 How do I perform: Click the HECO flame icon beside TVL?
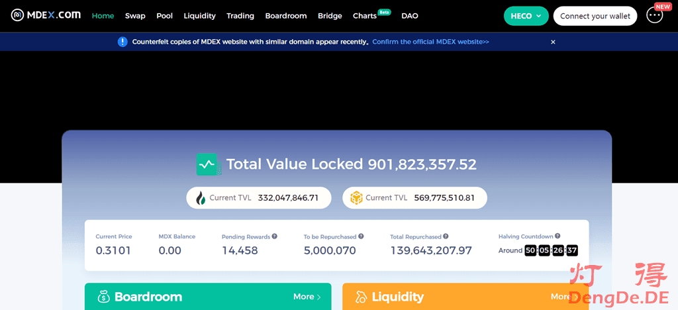tap(200, 197)
